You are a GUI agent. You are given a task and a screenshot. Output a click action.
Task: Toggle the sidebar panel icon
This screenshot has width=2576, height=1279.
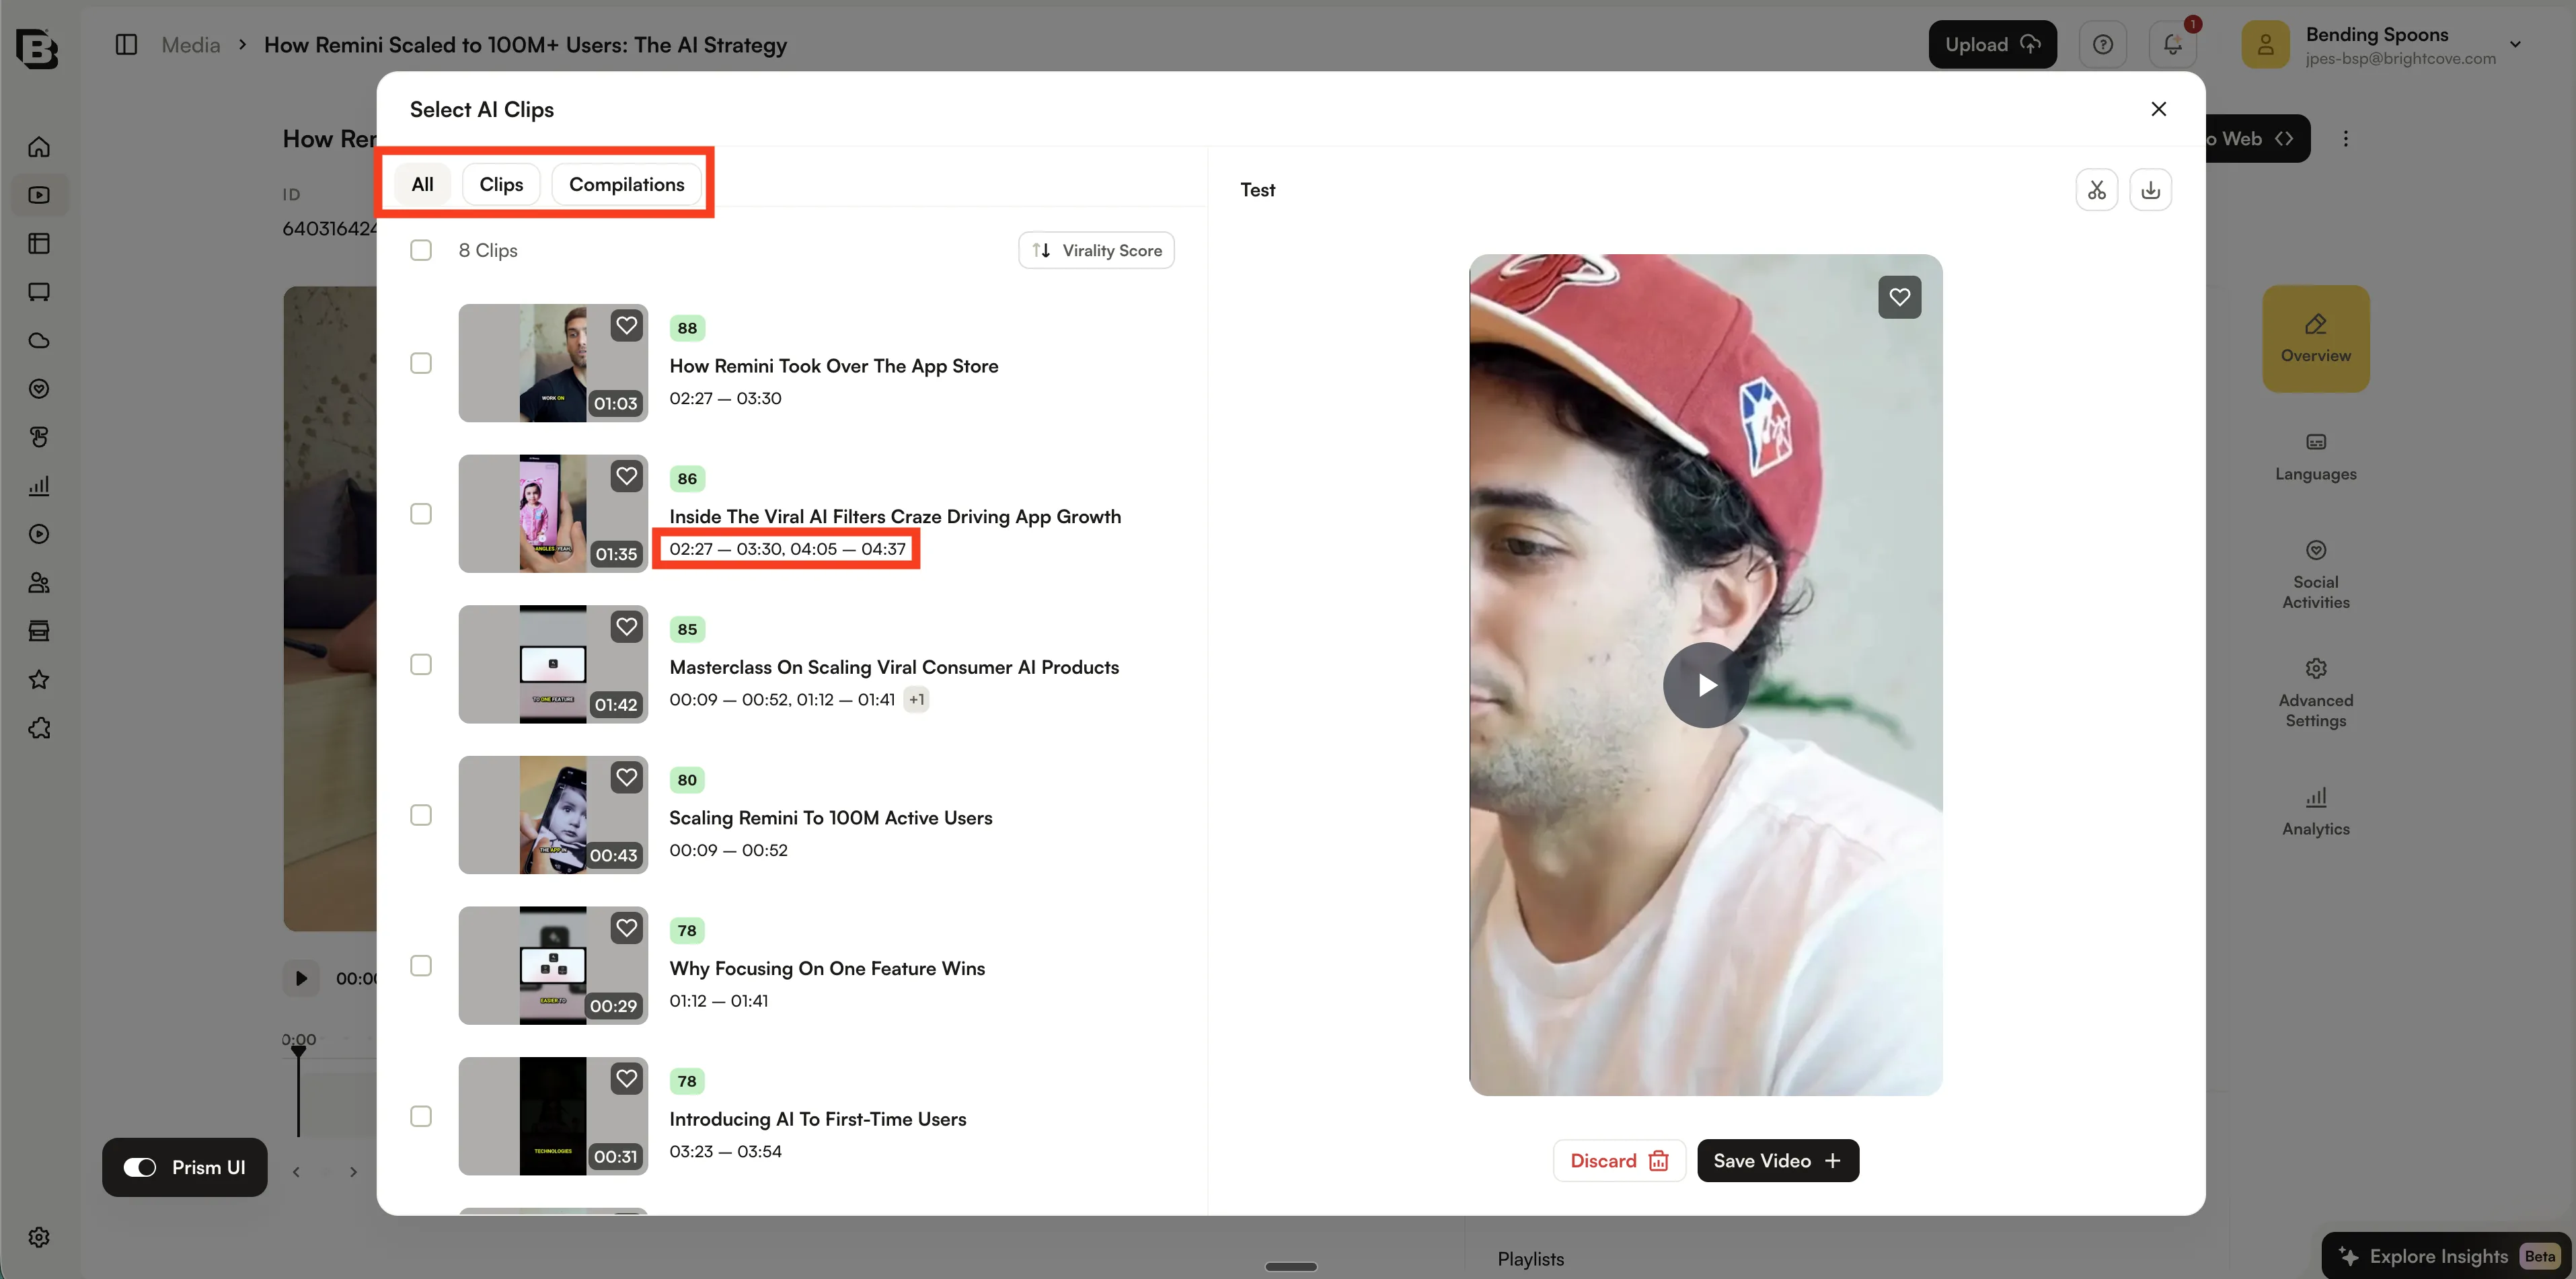coord(126,45)
